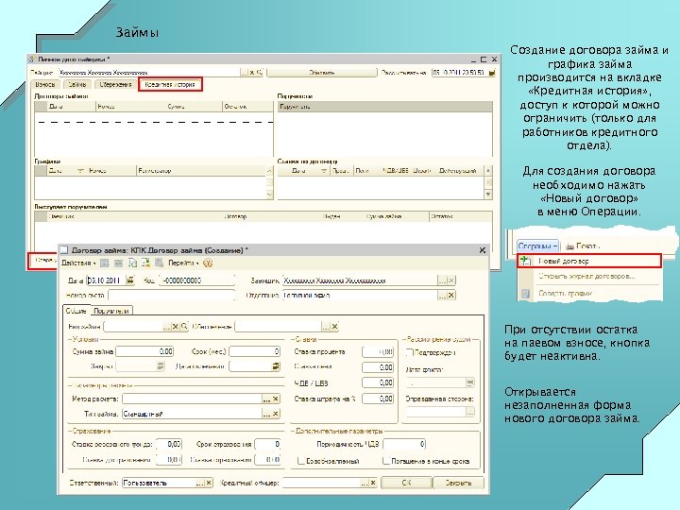Click the Срок (мес.) field
This screenshot has width=680, height=510.
coord(255,351)
